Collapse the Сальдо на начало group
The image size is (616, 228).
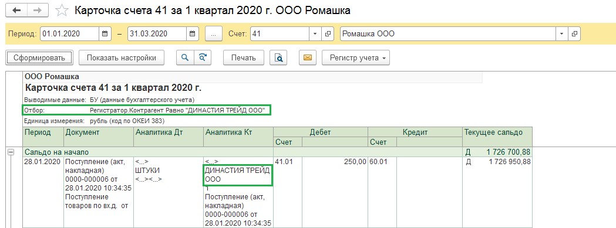(x=11, y=152)
